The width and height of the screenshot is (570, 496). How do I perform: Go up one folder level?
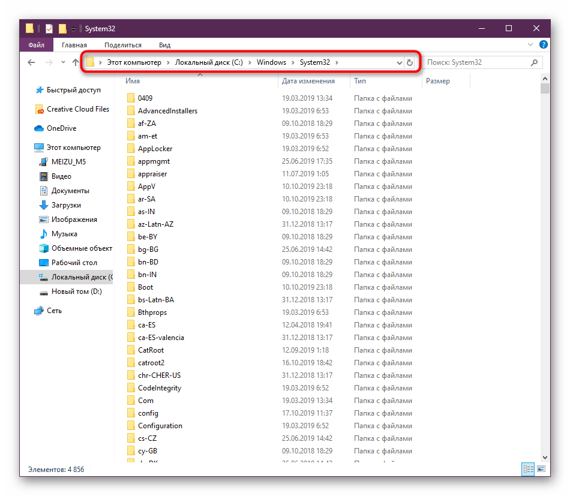point(75,62)
